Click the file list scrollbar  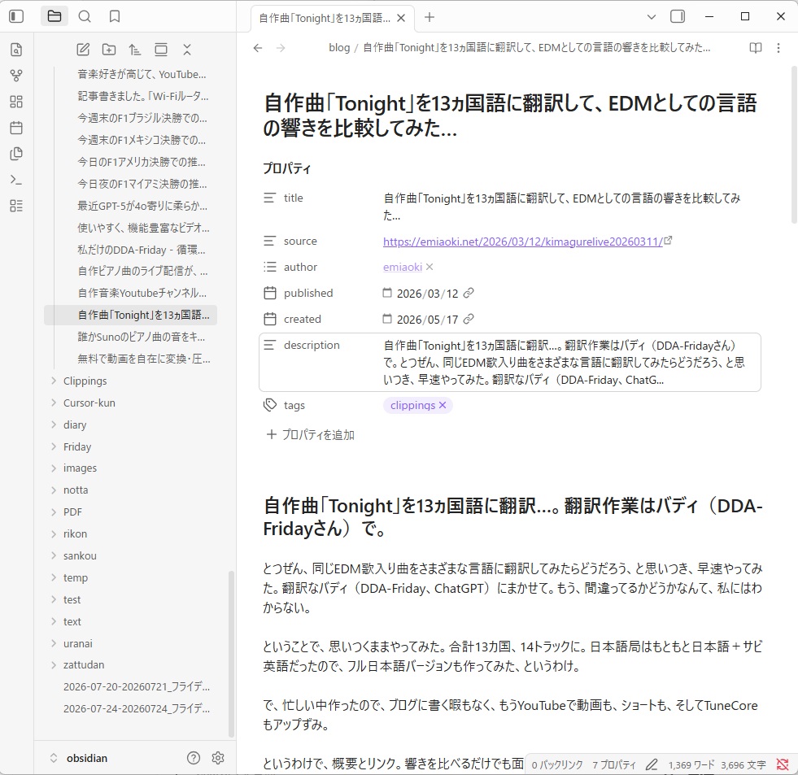(232, 654)
